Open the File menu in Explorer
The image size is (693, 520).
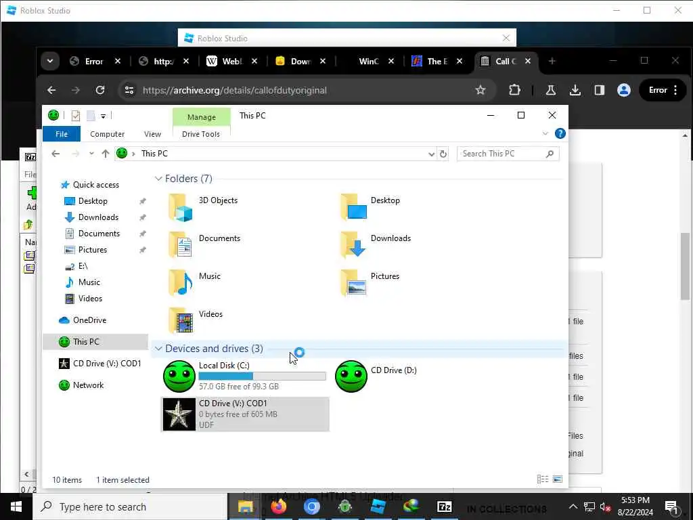click(62, 134)
